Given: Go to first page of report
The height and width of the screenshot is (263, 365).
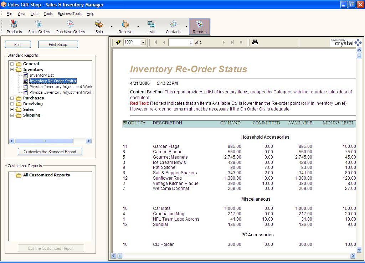Looking at the screenshot, I should (x=155, y=42).
